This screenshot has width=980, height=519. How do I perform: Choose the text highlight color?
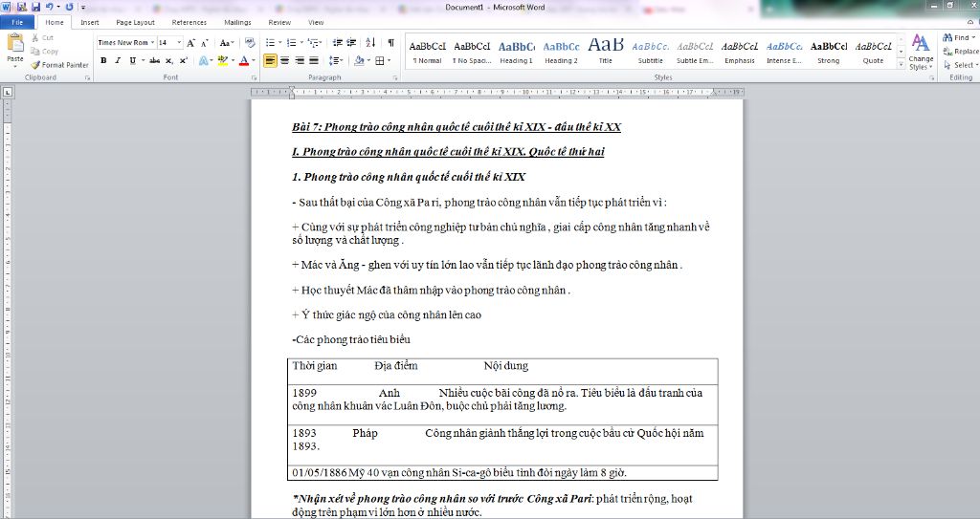(222, 60)
